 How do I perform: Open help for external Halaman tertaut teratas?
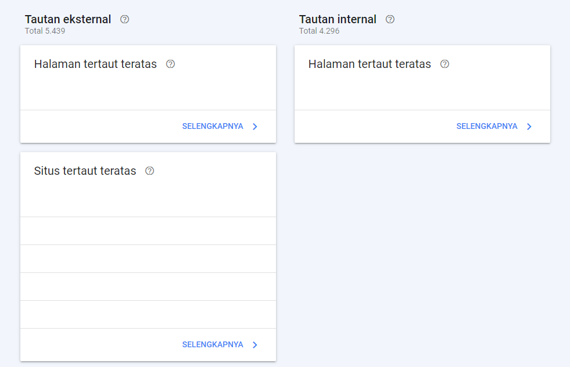pos(170,64)
